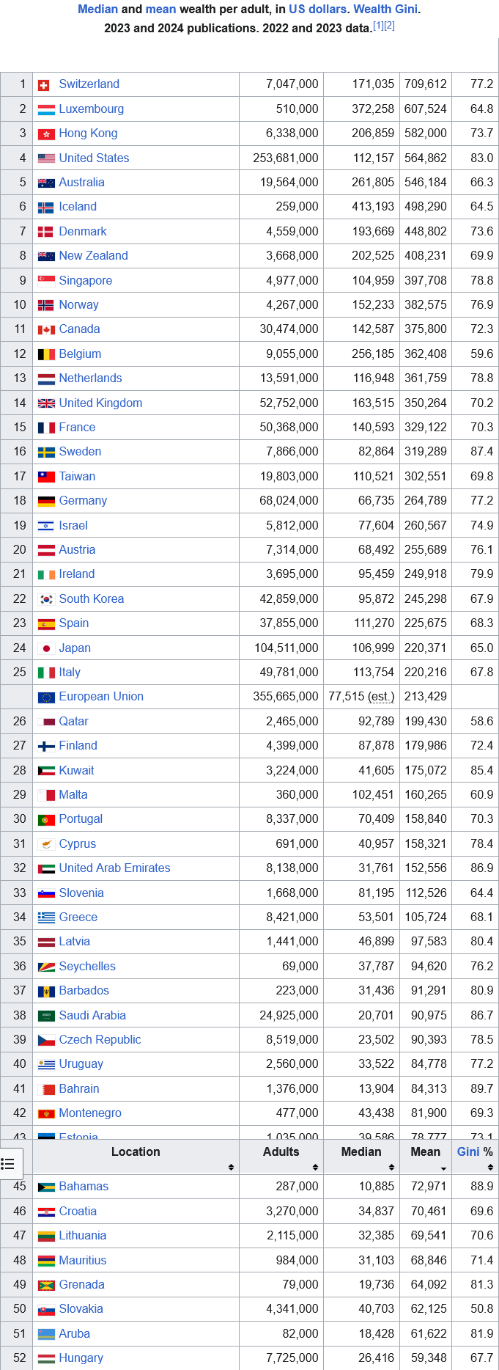Click the Iceland flag icon

click(45, 208)
